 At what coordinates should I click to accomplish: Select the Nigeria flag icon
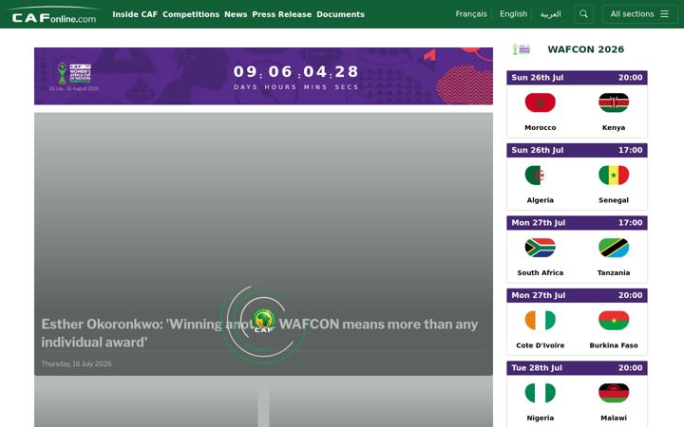540,393
